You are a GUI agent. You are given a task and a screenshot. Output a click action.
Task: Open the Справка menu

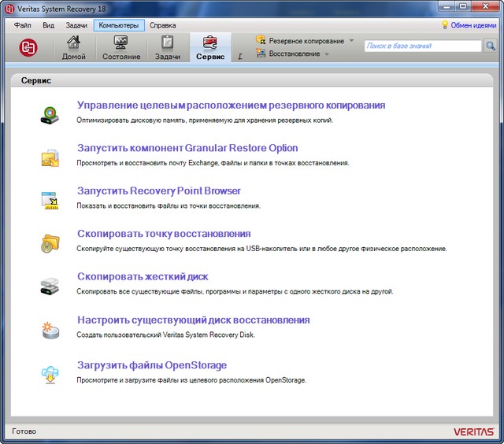[163, 25]
